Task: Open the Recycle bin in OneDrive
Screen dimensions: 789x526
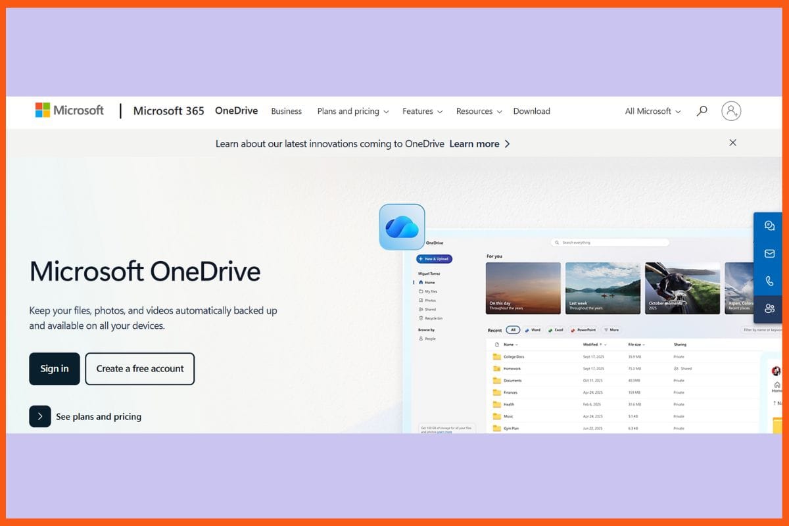Action: tap(434, 318)
